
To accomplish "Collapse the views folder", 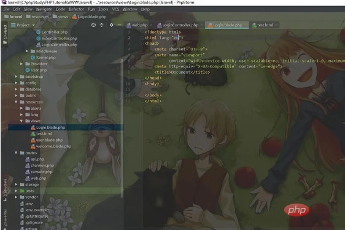I will click(x=21, y=121).
